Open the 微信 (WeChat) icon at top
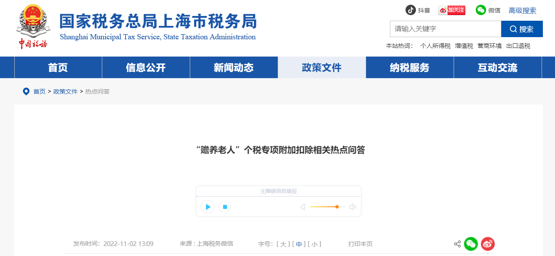 tap(481, 9)
